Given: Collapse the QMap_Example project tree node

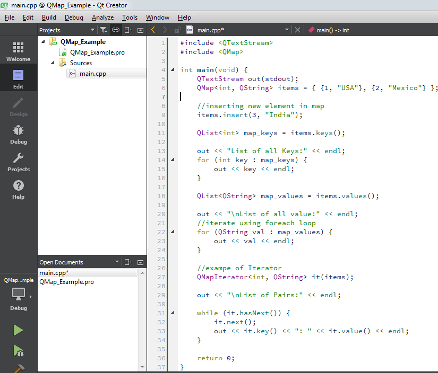Looking at the screenshot, I should click(x=44, y=42).
